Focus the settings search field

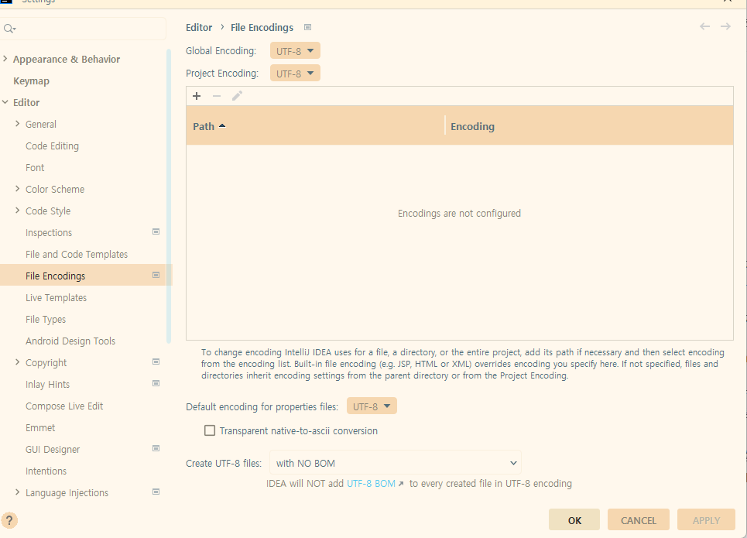point(84,29)
